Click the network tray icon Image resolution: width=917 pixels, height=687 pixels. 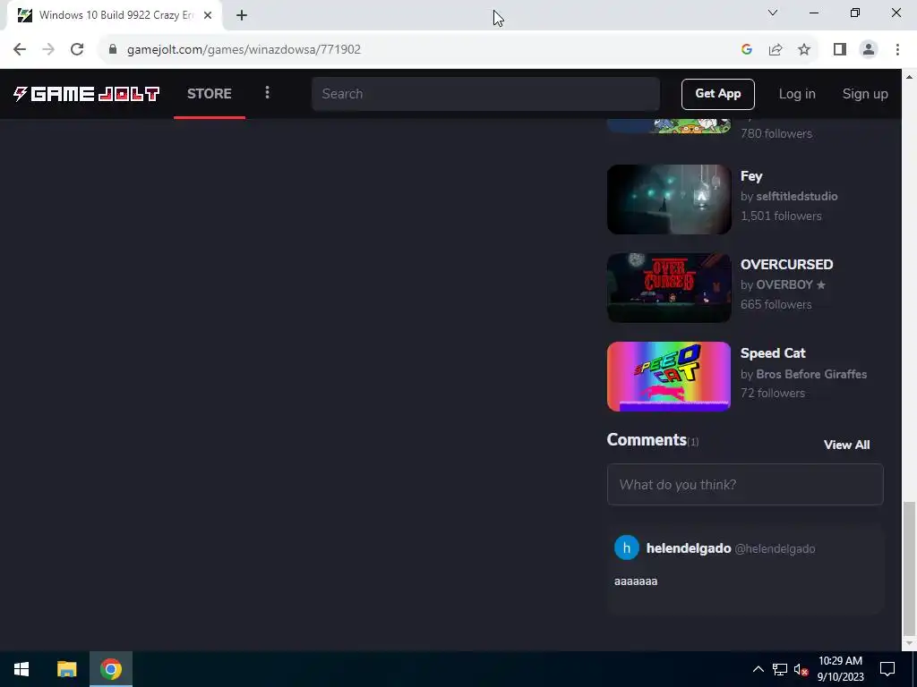780,669
